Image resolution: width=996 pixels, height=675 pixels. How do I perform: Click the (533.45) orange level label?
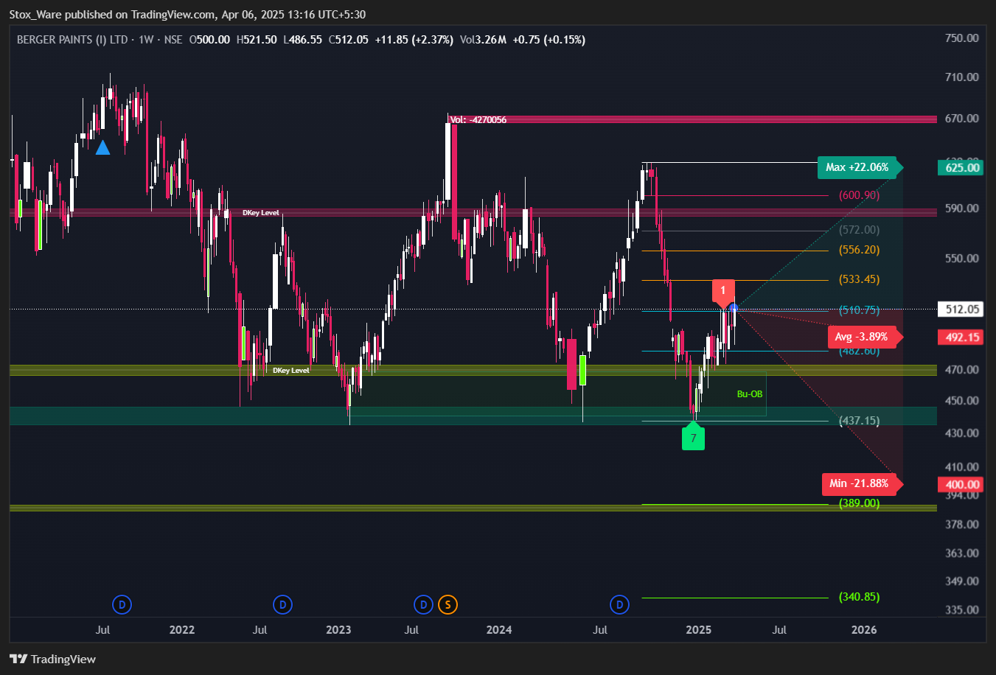[x=859, y=279]
